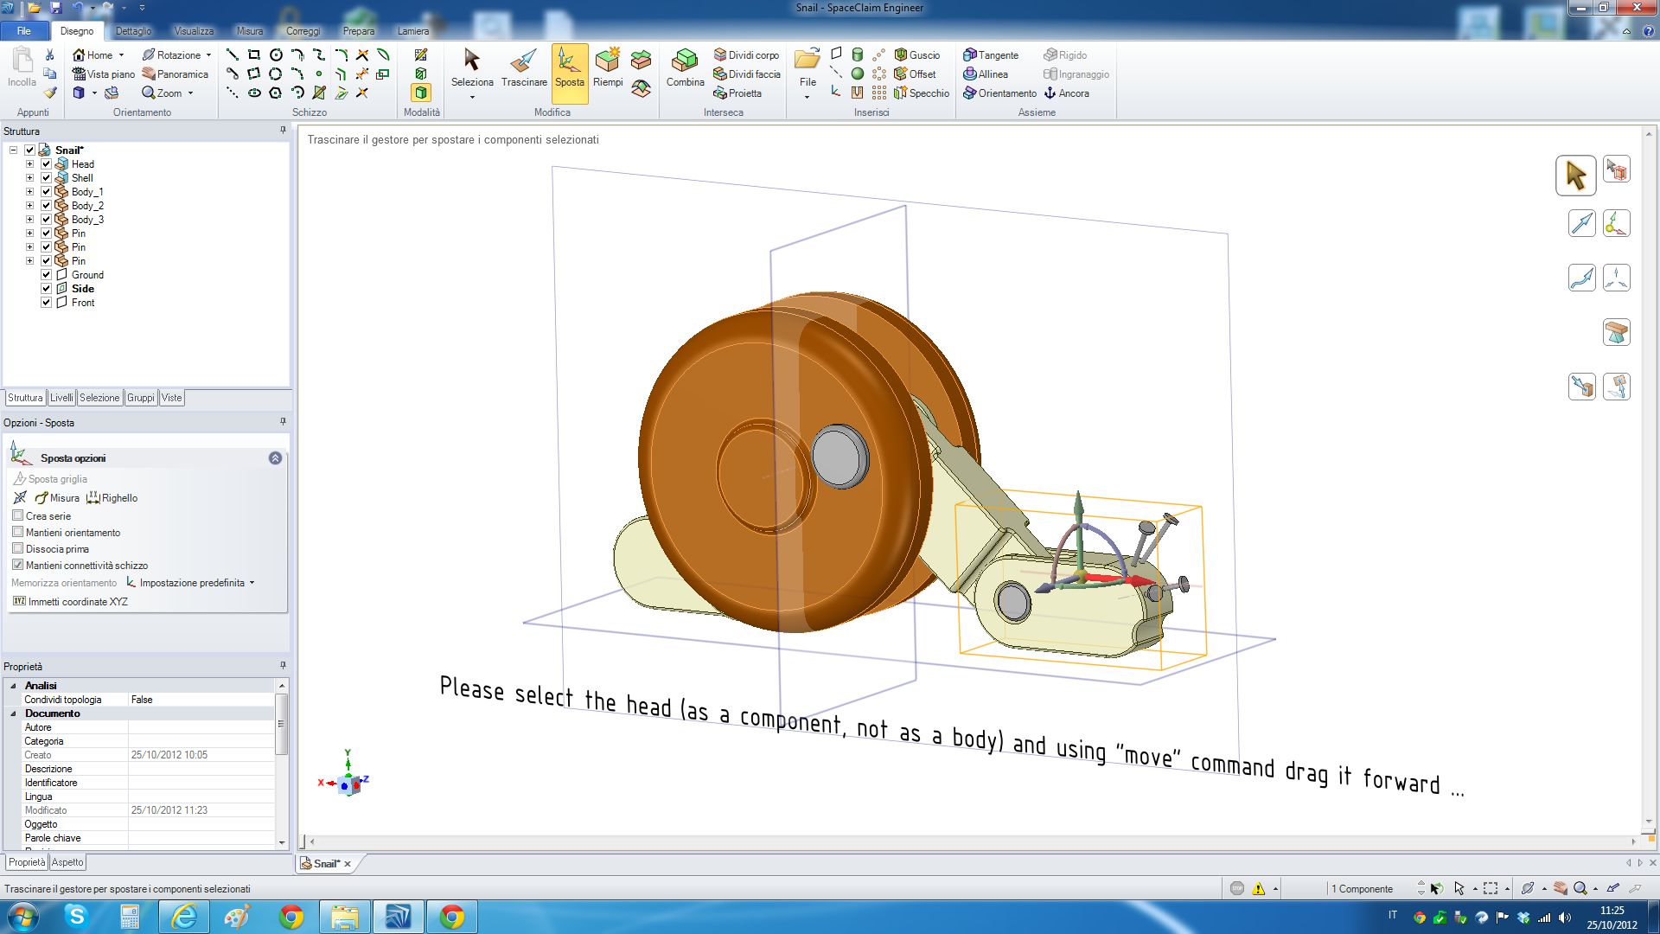Viewport: 1660px width, 934px height.
Task: Toggle visibility checkbox for Head
Action: [x=47, y=163]
